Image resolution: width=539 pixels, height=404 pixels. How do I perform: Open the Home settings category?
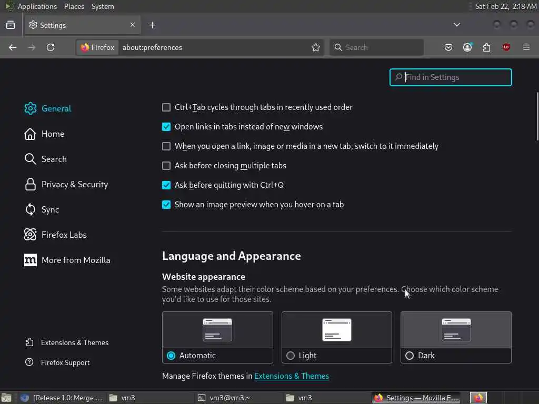(53, 134)
